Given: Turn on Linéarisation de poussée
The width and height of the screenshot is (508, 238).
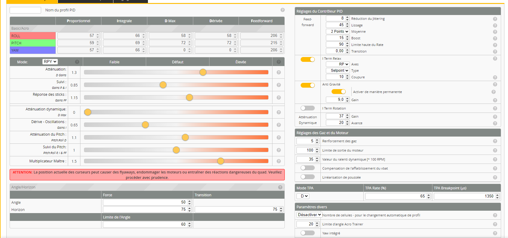Looking at the screenshot, I should (308, 177).
